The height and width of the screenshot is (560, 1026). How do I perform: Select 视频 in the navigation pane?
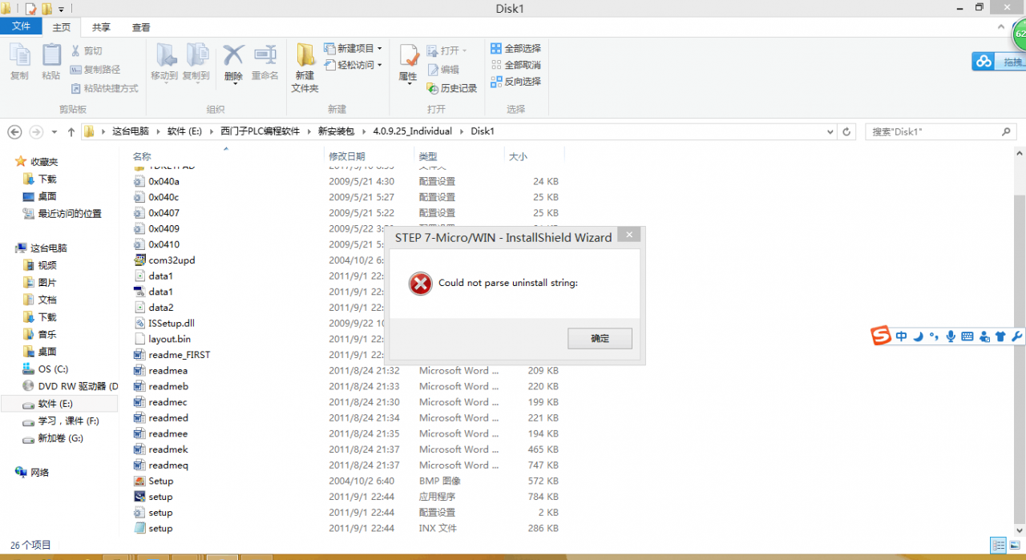(x=47, y=265)
